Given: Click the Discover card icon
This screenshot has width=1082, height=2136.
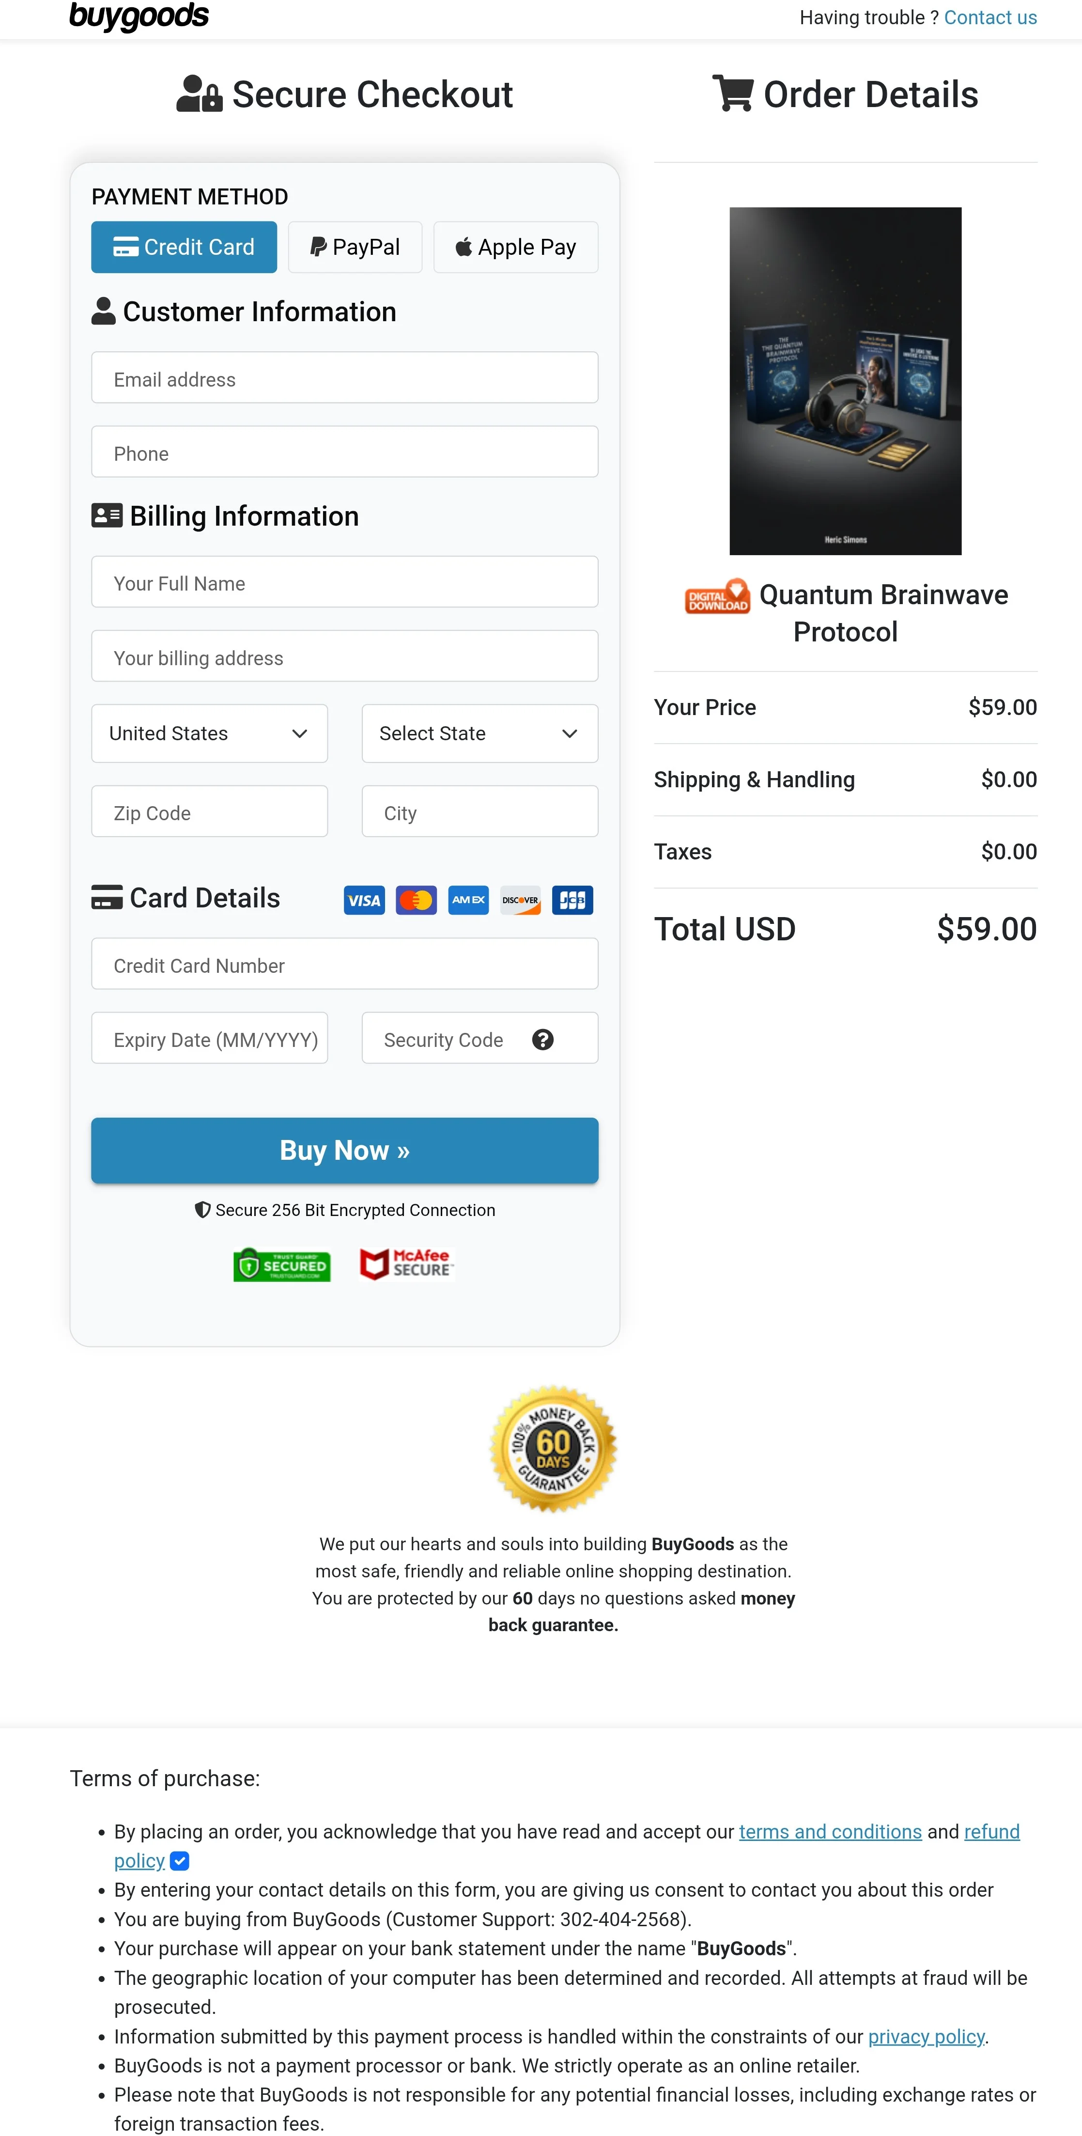Looking at the screenshot, I should [520, 900].
